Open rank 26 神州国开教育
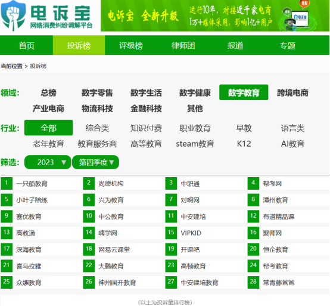 tap(117, 282)
